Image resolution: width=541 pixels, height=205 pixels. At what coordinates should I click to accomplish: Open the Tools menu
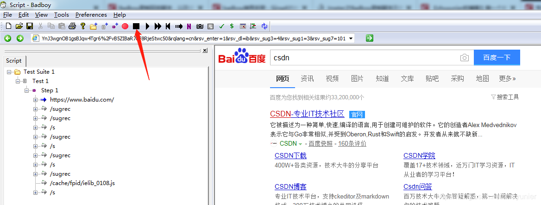click(x=62, y=14)
